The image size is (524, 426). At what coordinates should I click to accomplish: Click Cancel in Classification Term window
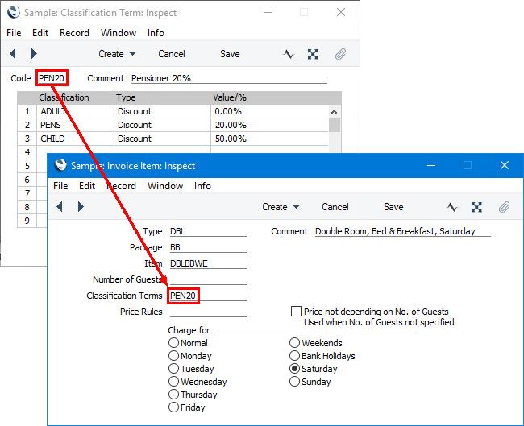172,54
